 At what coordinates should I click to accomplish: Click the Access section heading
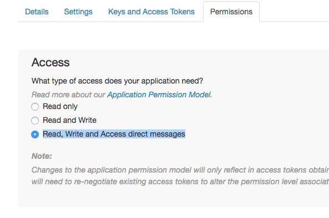pyautogui.click(x=50, y=63)
